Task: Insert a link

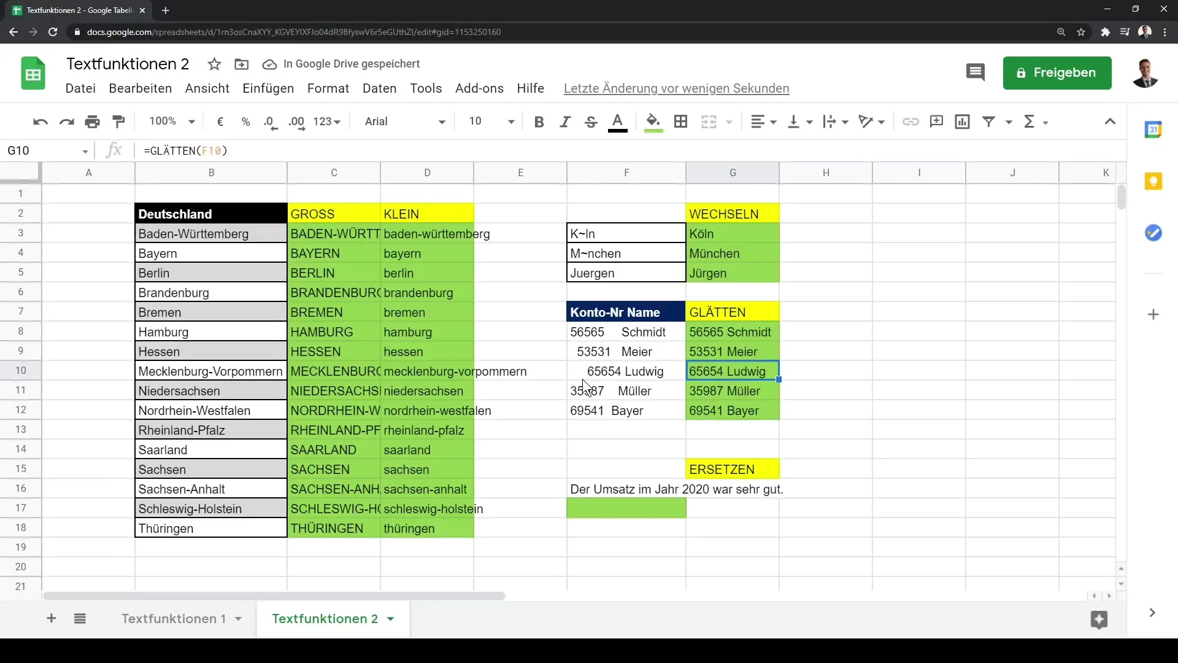Action: coord(910,122)
